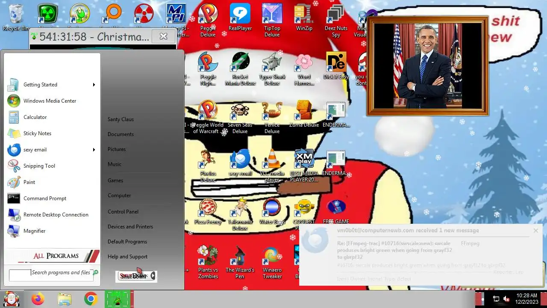Open the WinZip desktop shortcut
This screenshot has width=547, height=308.
pos(304,18)
